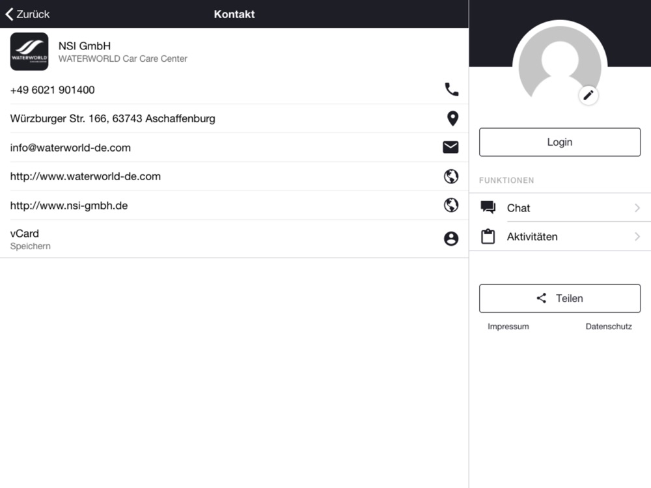
Task: Open http://www.waterworld-de.com link
Action: (85, 176)
